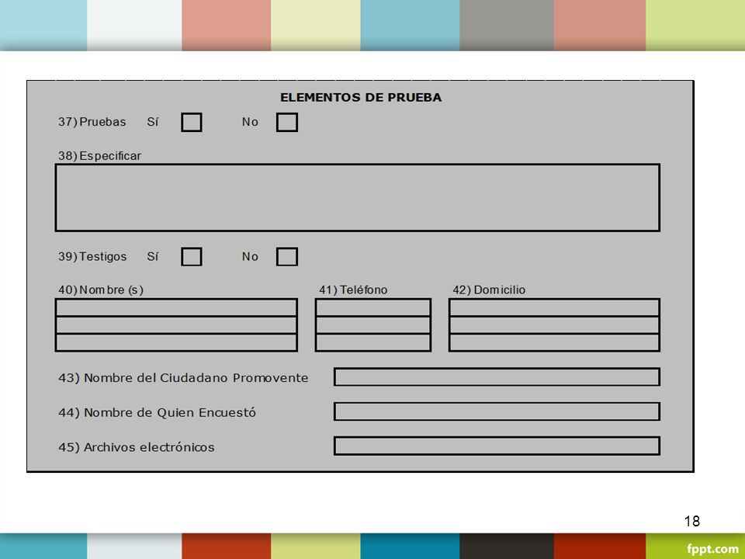The width and height of the screenshot is (745, 559).
Task: Click the '45) Archivos electrónicos' label
Action: point(137,447)
